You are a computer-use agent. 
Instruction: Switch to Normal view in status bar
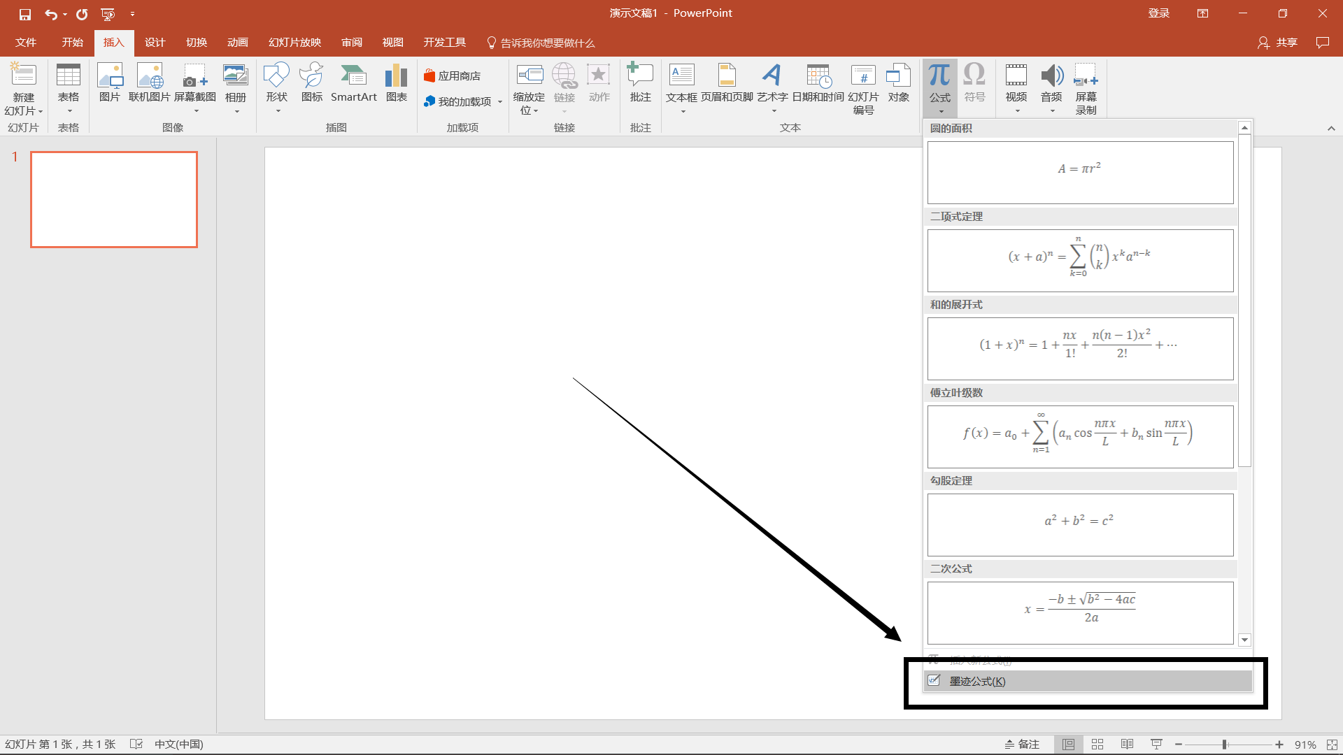1069,745
